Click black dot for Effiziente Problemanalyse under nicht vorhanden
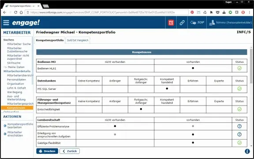Image resolution: width=254 pixels, height=159 pixels. [115, 126]
